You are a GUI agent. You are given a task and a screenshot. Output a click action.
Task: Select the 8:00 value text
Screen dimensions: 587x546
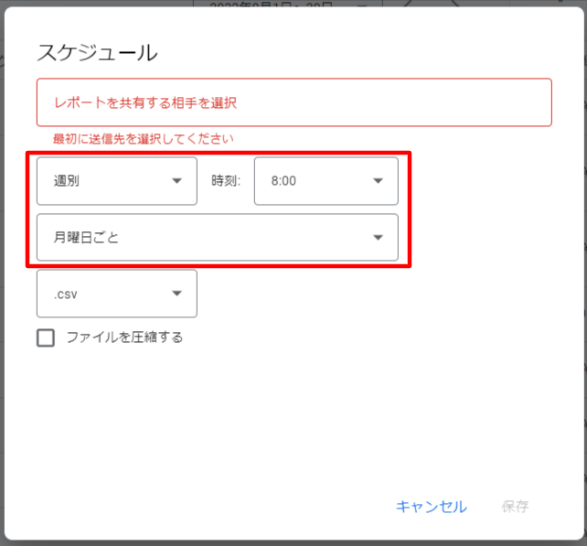(283, 181)
